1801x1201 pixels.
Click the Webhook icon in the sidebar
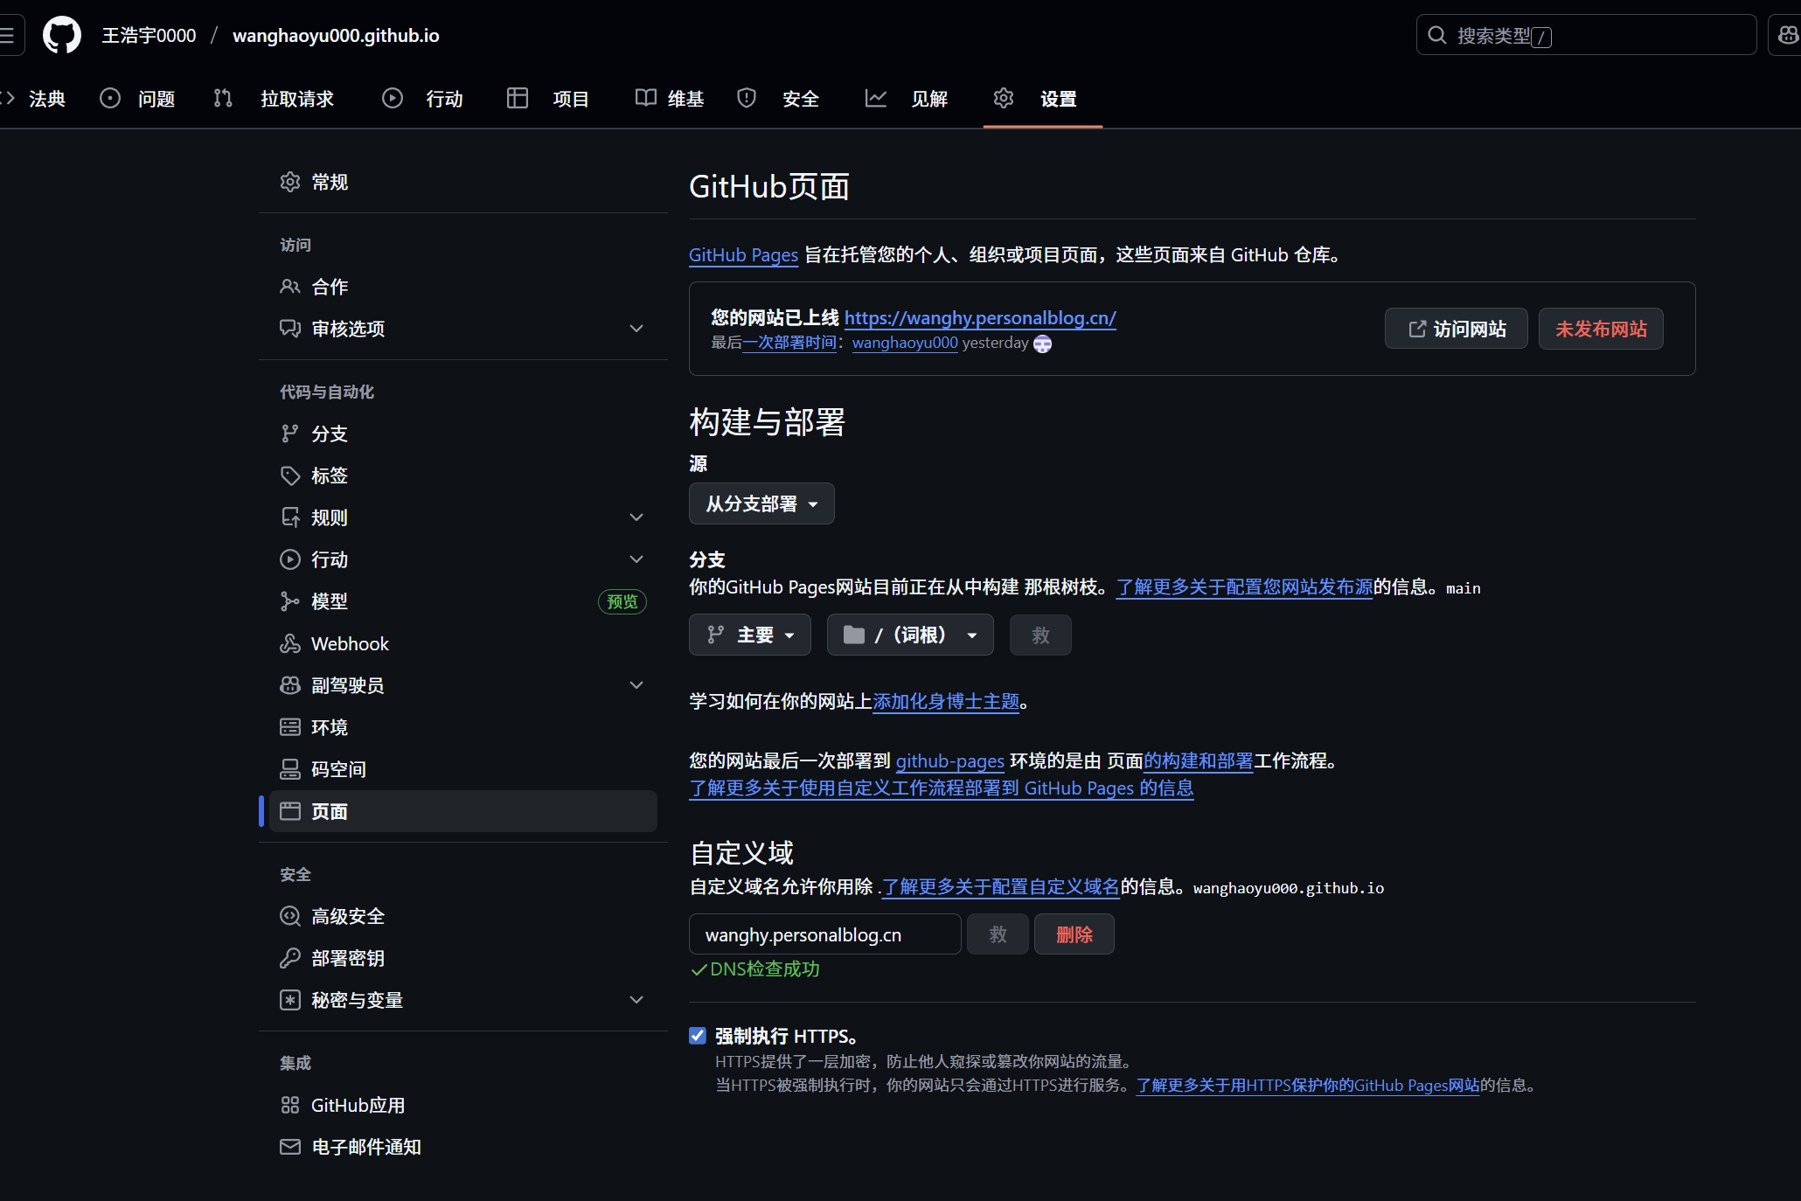click(x=290, y=643)
